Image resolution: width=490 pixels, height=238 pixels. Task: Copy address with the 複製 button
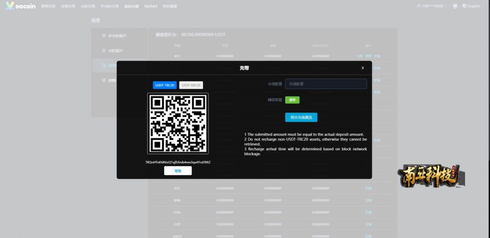pos(178,171)
